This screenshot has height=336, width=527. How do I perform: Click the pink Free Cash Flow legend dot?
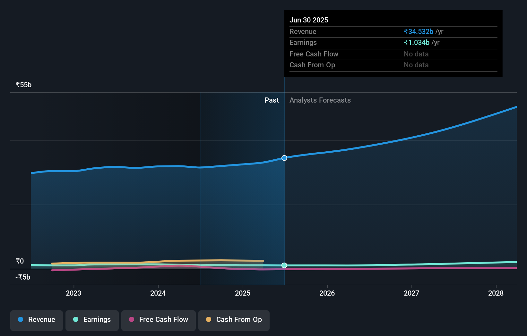(x=131, y=319)
